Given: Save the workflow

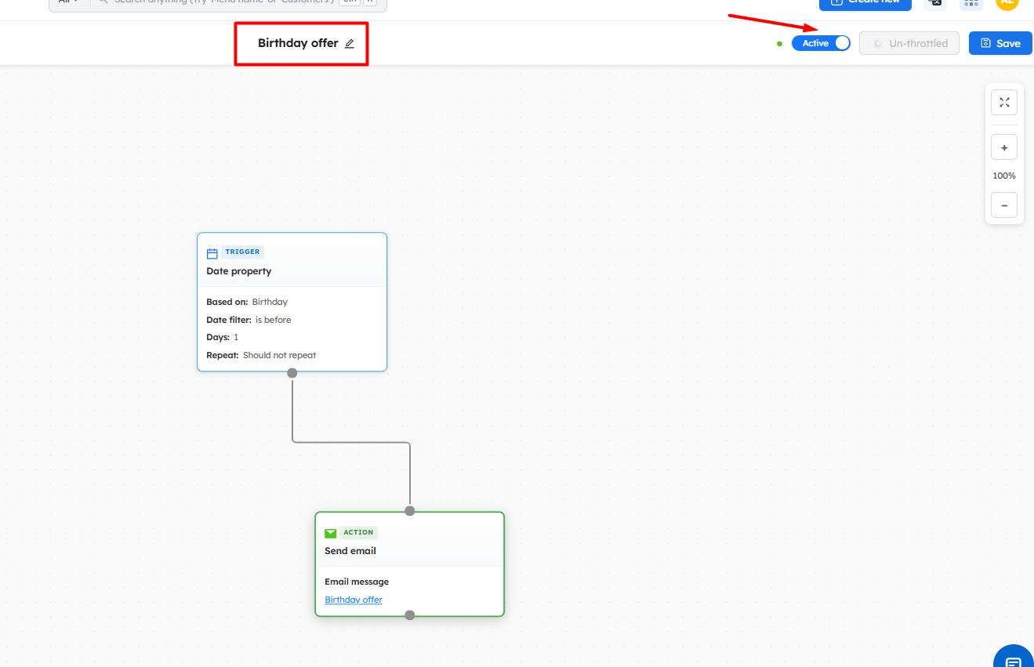Looking at the screenshot, I should pos(1000,43).
